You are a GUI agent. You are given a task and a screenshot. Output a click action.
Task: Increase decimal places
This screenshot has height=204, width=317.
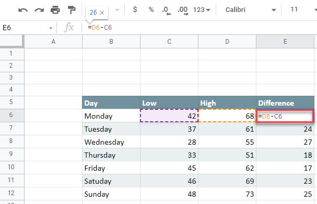tap(183, 10)
